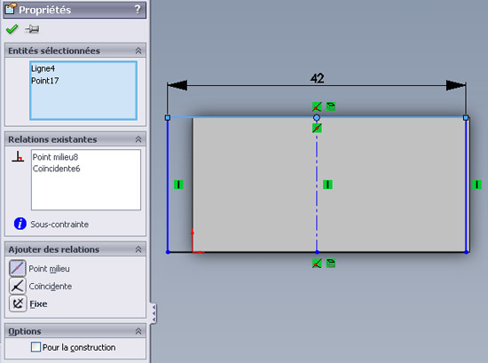Collapse the Relations existantes section

(x=138, y=139)
